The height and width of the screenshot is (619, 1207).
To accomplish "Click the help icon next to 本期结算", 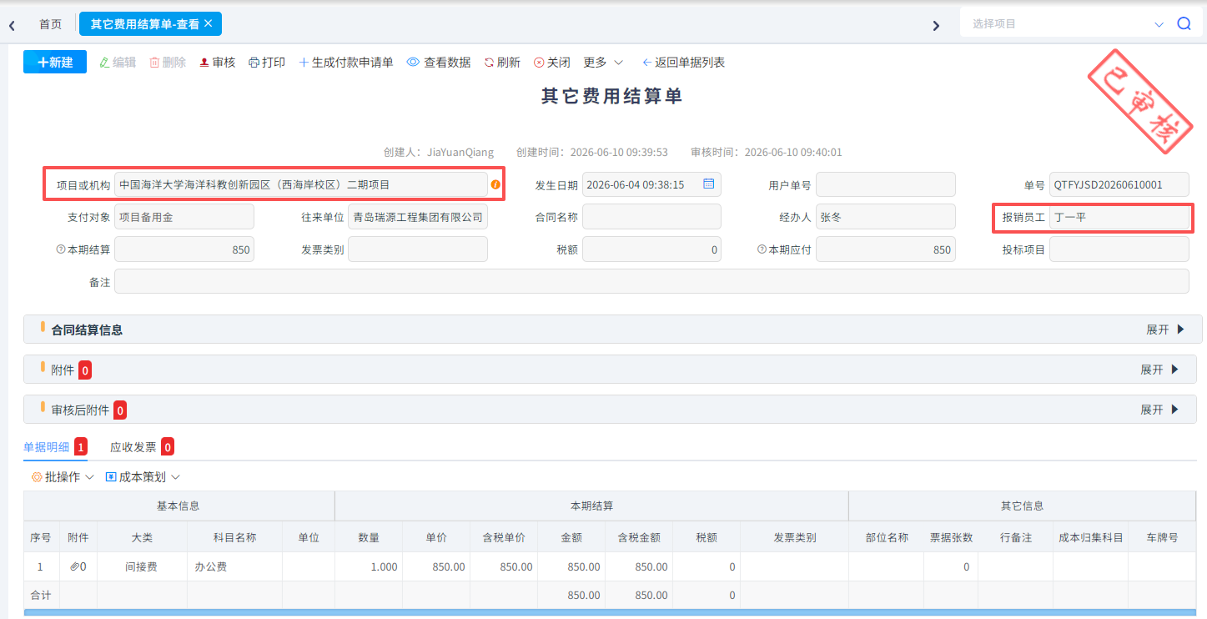I will point(60,249).
